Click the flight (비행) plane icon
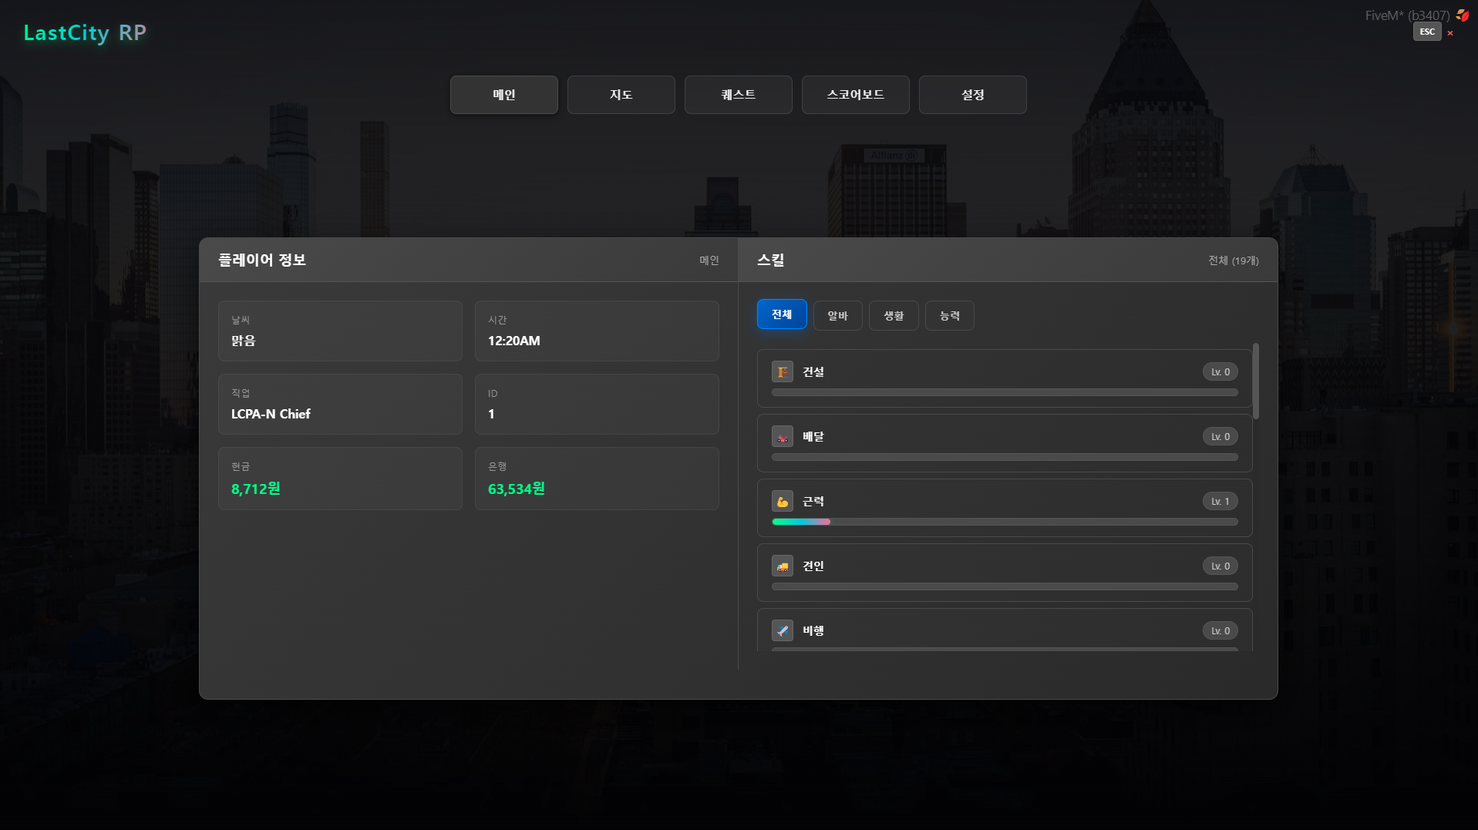Image resolution: width=1478 pixels, height=830 pixels. coord(782,631)
